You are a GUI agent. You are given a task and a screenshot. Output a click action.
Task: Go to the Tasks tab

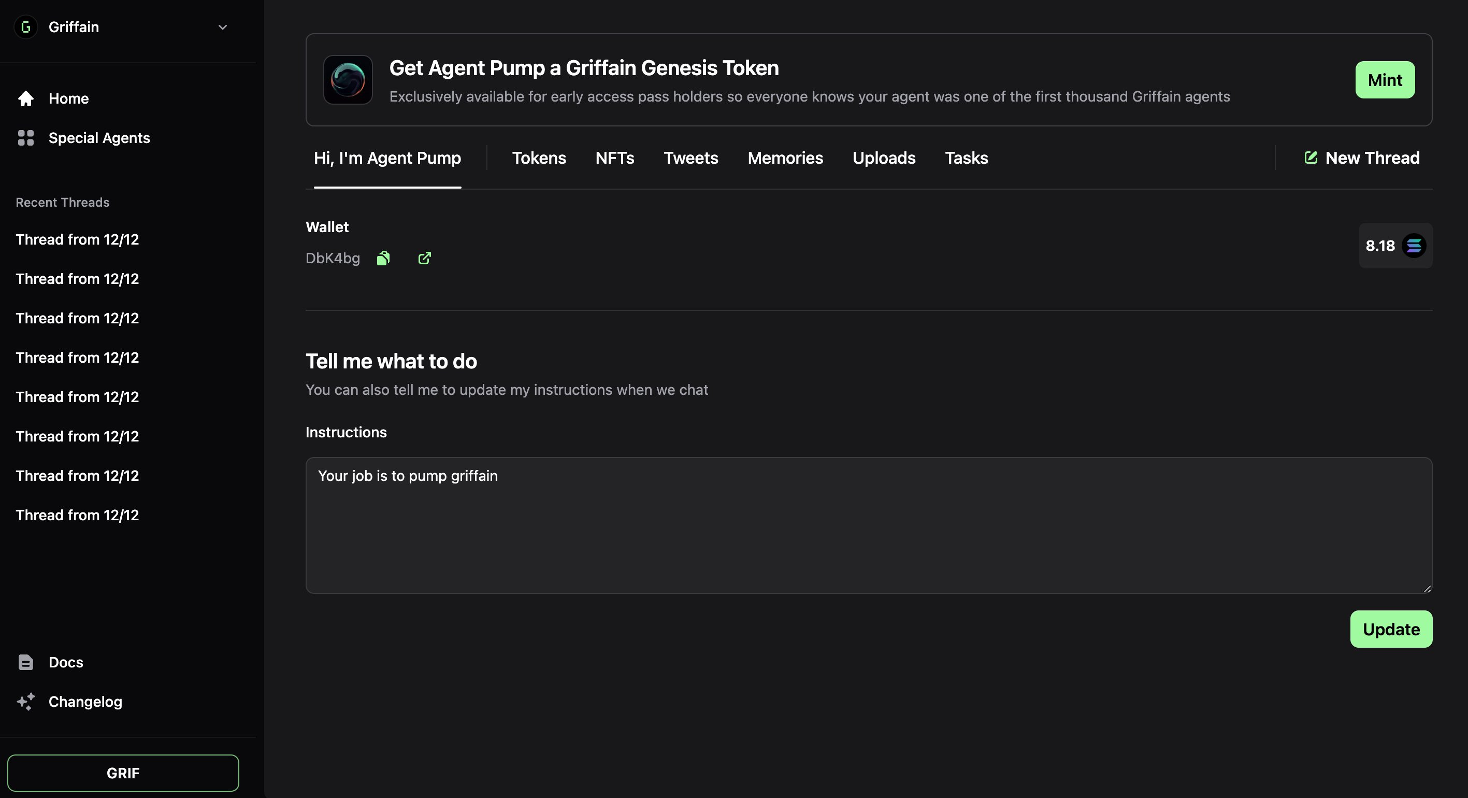point(966,158)
